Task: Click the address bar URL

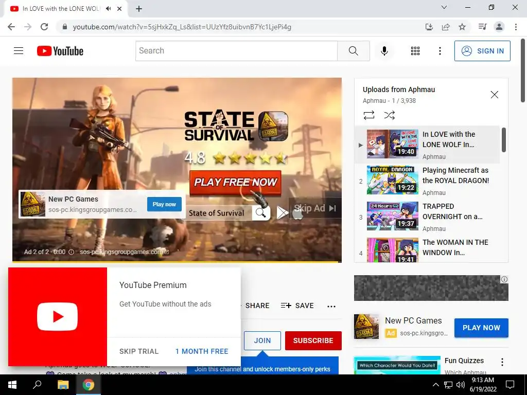Action: [182, 27]
